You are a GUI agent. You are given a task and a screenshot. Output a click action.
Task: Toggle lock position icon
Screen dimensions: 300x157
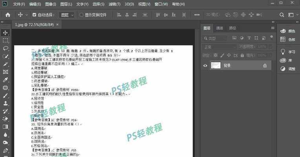tap(229, 55)
